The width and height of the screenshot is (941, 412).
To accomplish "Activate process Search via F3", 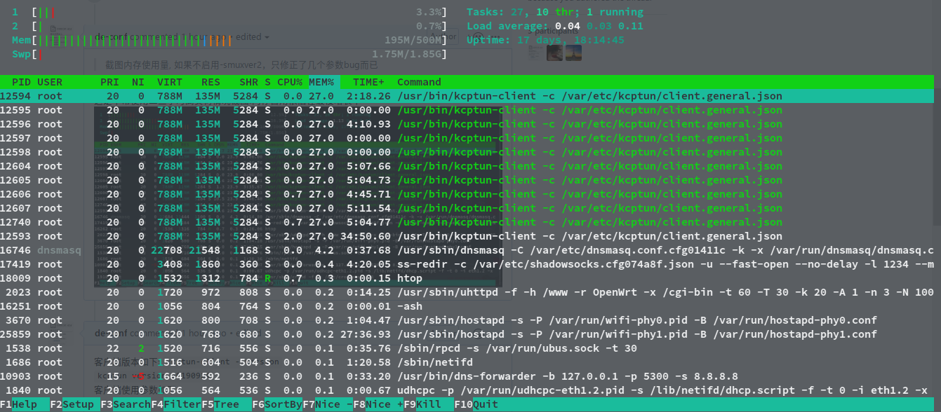I will [x=126, y=404].
